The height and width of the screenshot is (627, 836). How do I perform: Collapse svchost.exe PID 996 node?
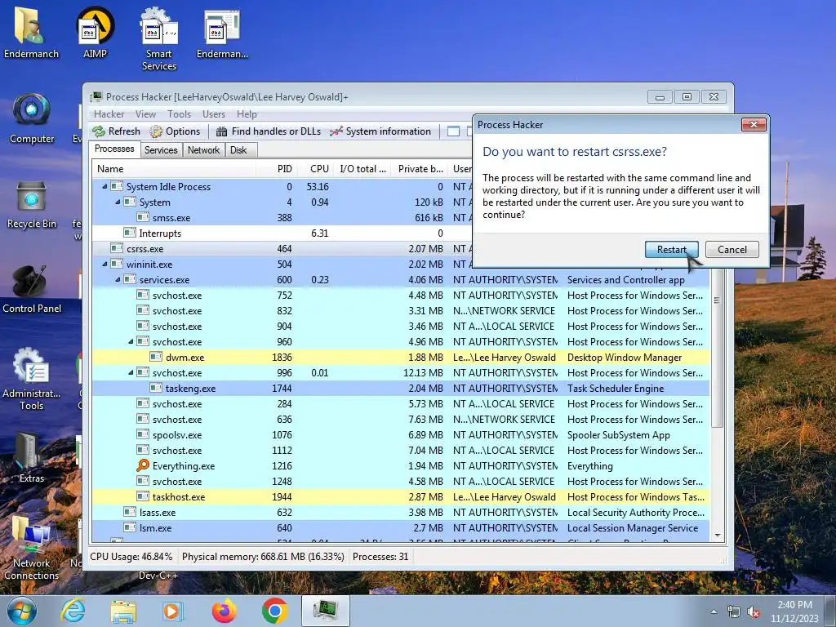click(131, 372)
